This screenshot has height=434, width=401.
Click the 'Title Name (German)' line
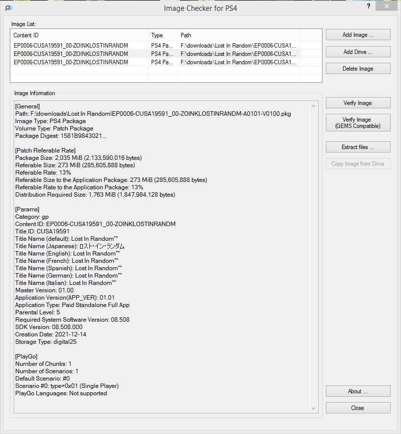pyautogui.click(x=68, y=276)
